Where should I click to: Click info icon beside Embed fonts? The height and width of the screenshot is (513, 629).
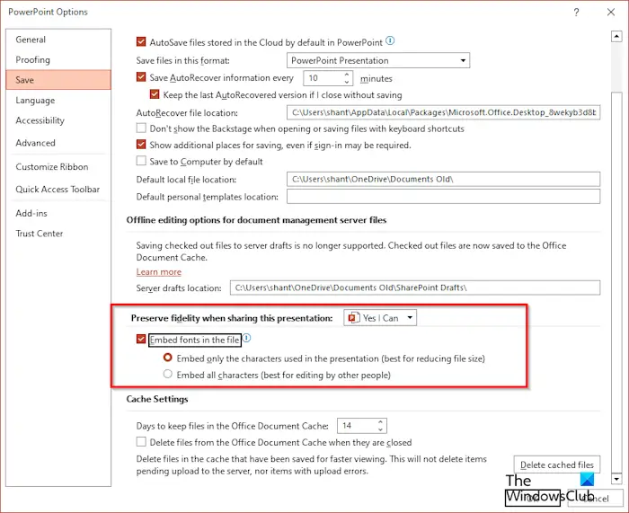pyautogui.click(x=247, y=338)
